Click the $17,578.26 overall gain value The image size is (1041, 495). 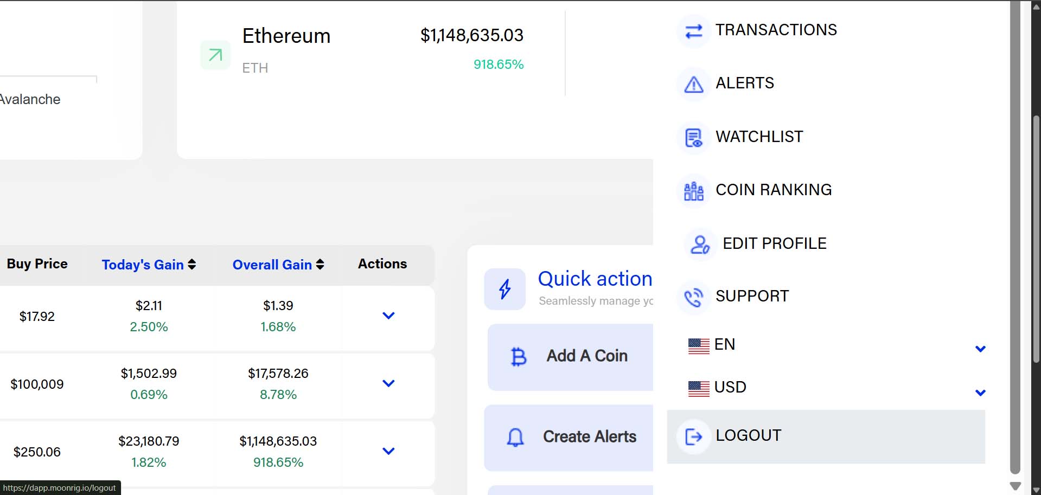pyautogui.click(x=278, y=374)
